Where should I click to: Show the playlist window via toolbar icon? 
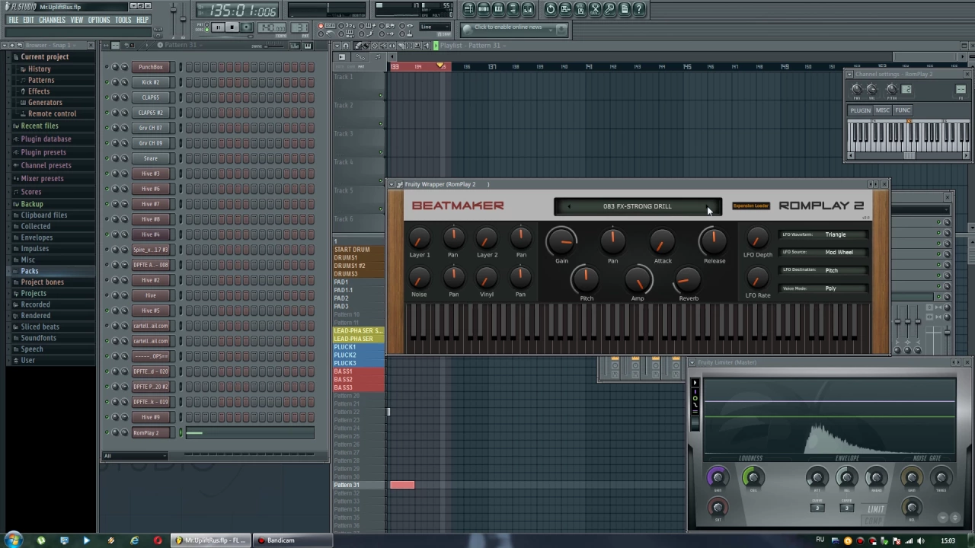[469, 9]
